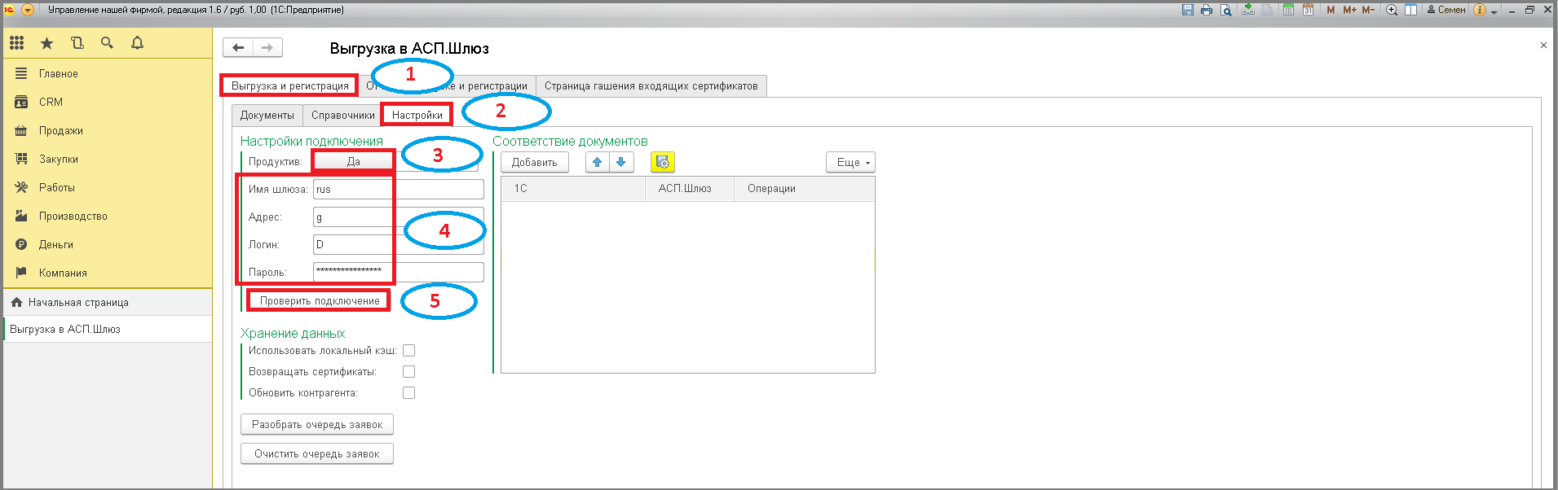The height and width of the screenshot is (490, 1558).
Task: Expand the Еще dropdown
Action: pyautogui.click(x=850, y=162)
